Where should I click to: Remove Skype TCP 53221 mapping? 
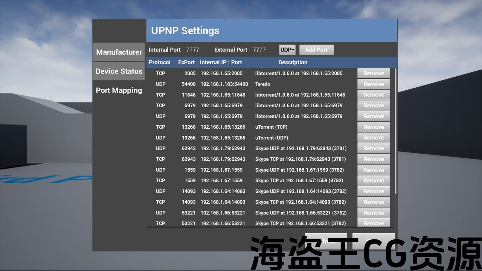pyautogui.click(x=374, y=223)
